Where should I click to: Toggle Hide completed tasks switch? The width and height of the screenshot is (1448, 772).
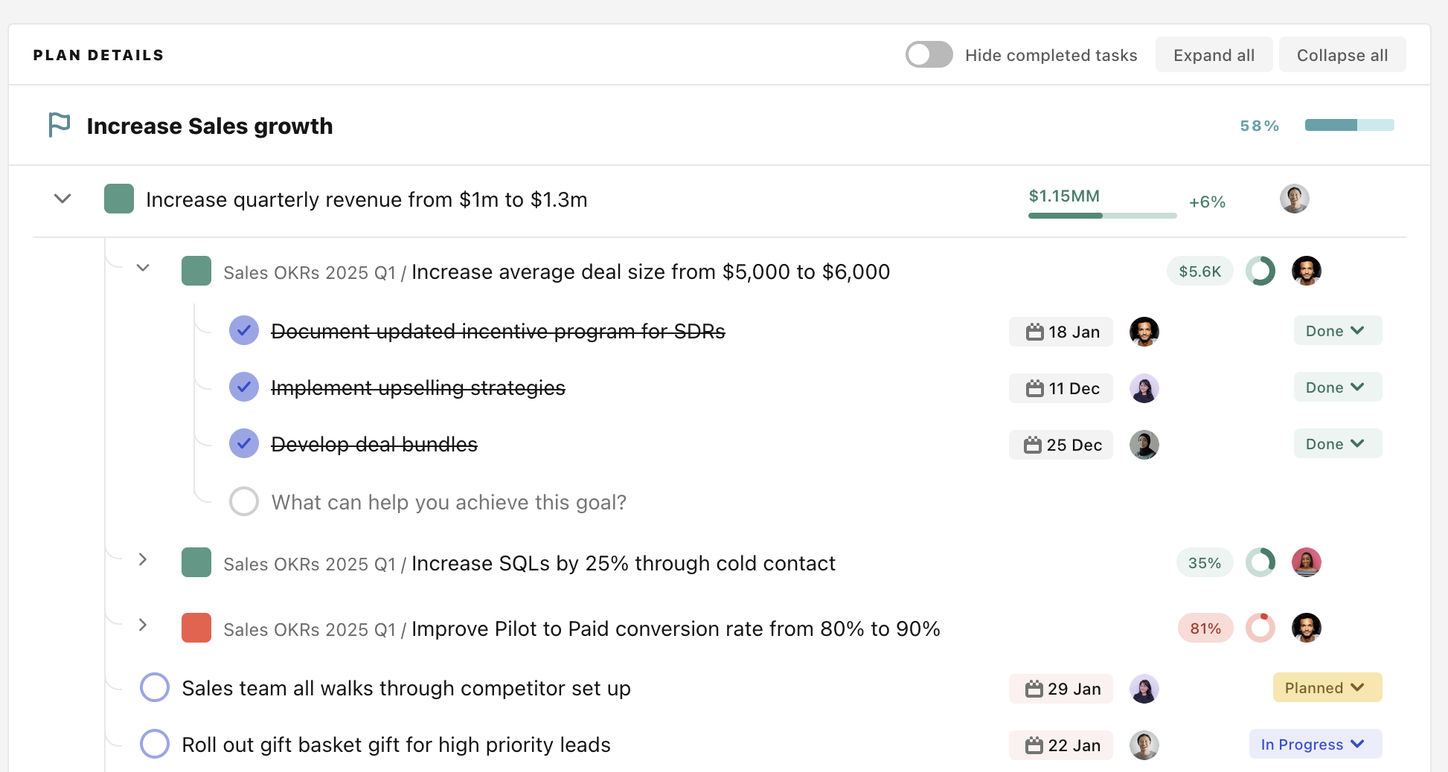point(929,55)
